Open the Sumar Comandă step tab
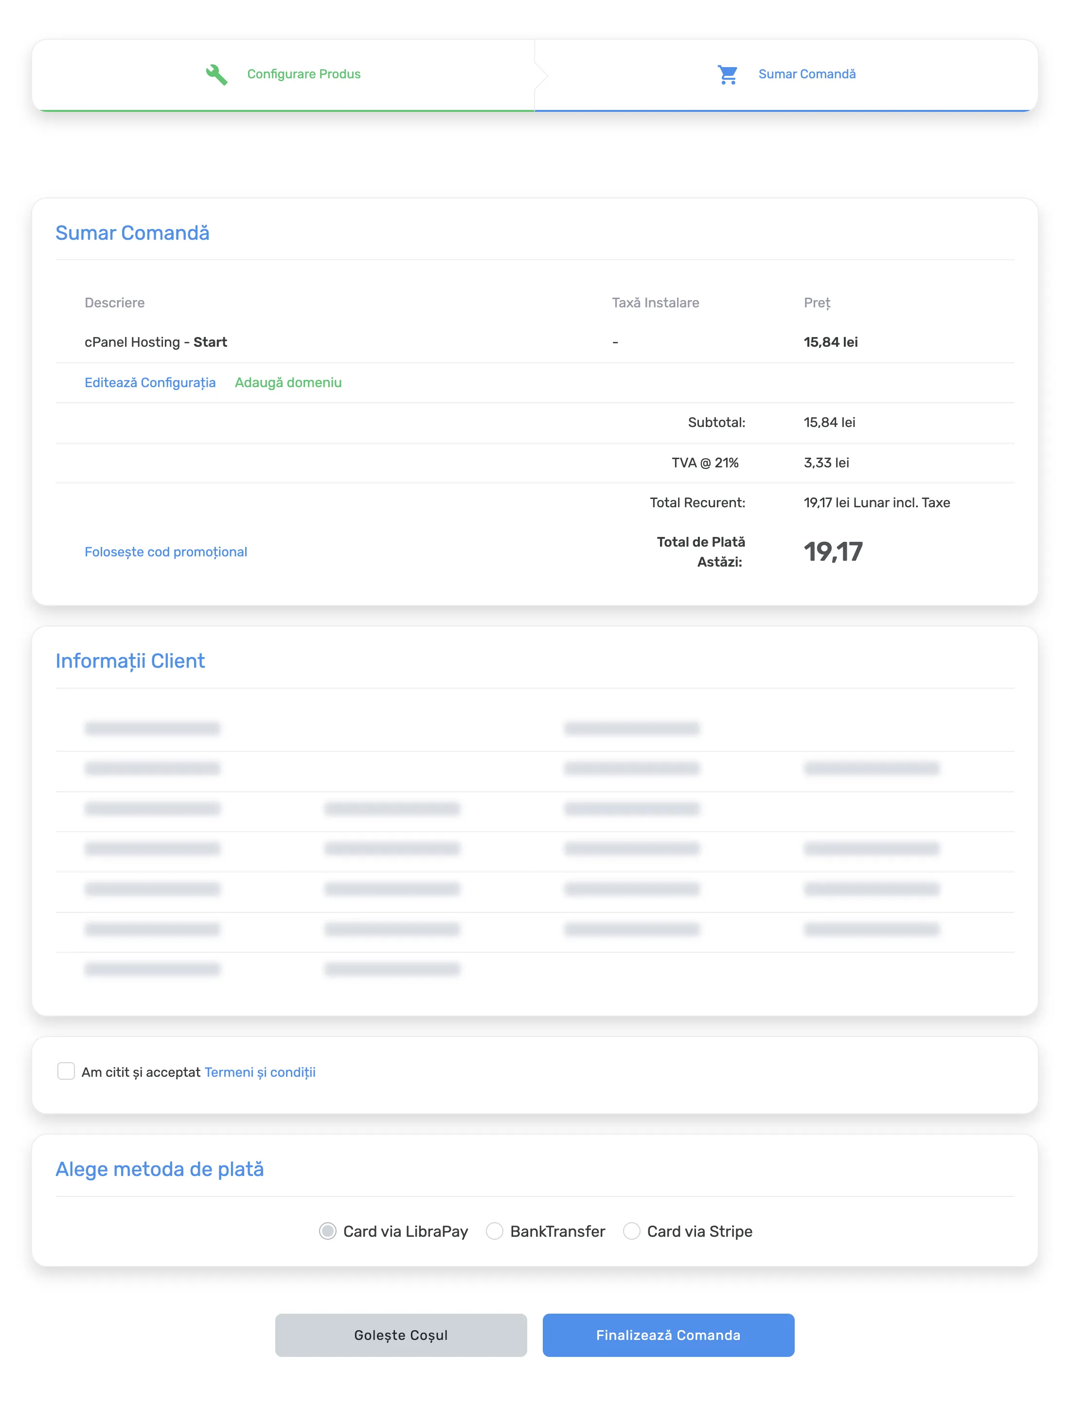Image resolution: width=1070 pixels, height=1426 pixels. (786, 75)
